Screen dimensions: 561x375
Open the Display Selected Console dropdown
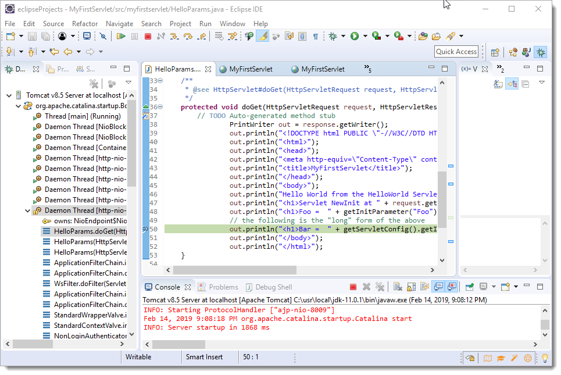pyautogui.click(x=494, y=287)
